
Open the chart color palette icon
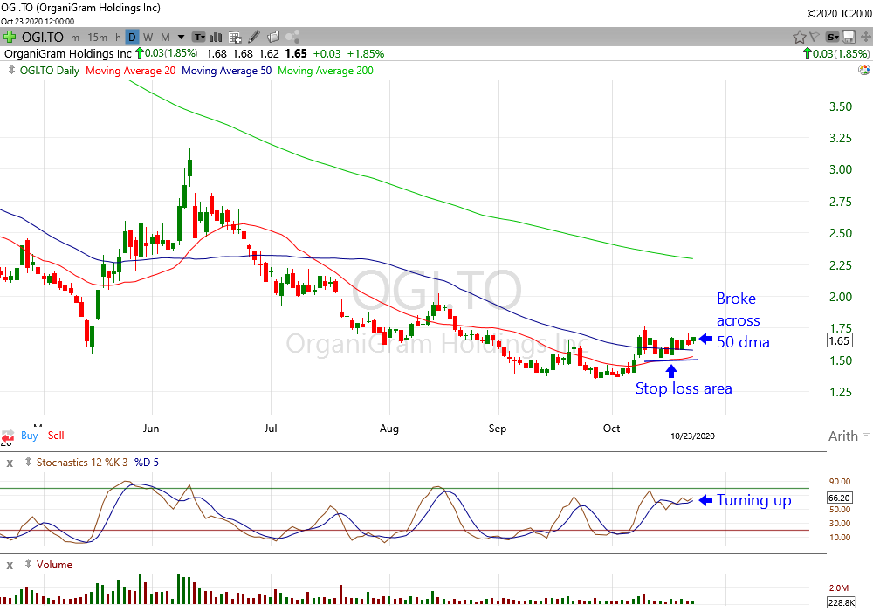pos(864,70)
